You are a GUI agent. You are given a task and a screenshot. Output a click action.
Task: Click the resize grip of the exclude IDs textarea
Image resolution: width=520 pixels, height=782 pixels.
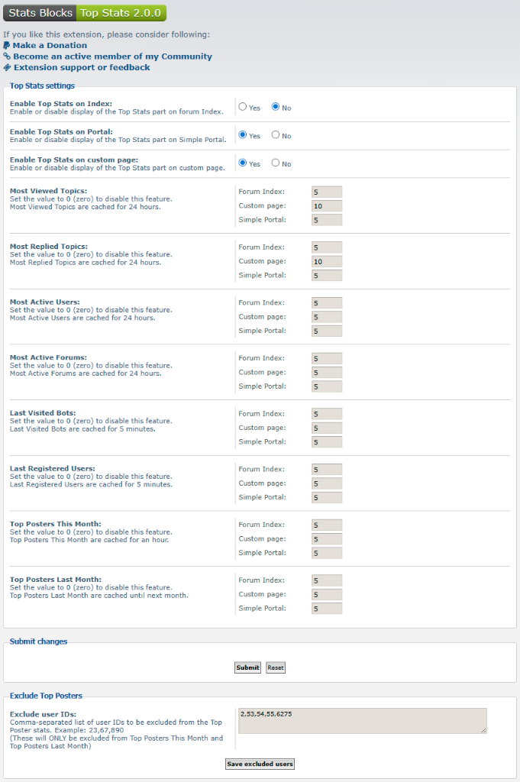click(x=483, y=731)
